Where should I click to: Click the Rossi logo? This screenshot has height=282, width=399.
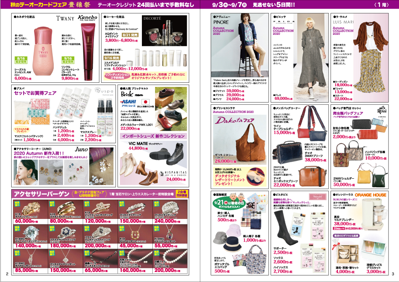point(382,111)
